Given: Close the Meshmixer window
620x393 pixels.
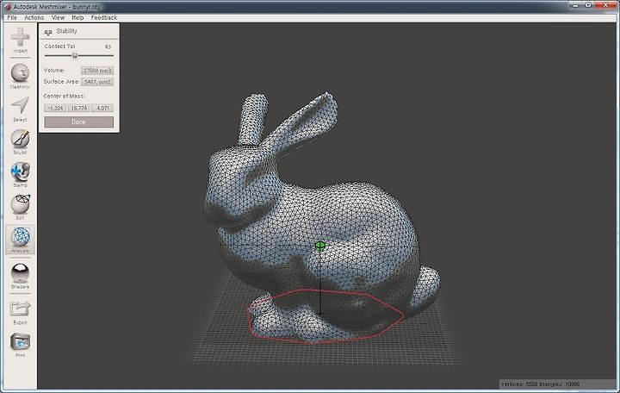Looking at the screenshot, I should (x=605, y=5).
